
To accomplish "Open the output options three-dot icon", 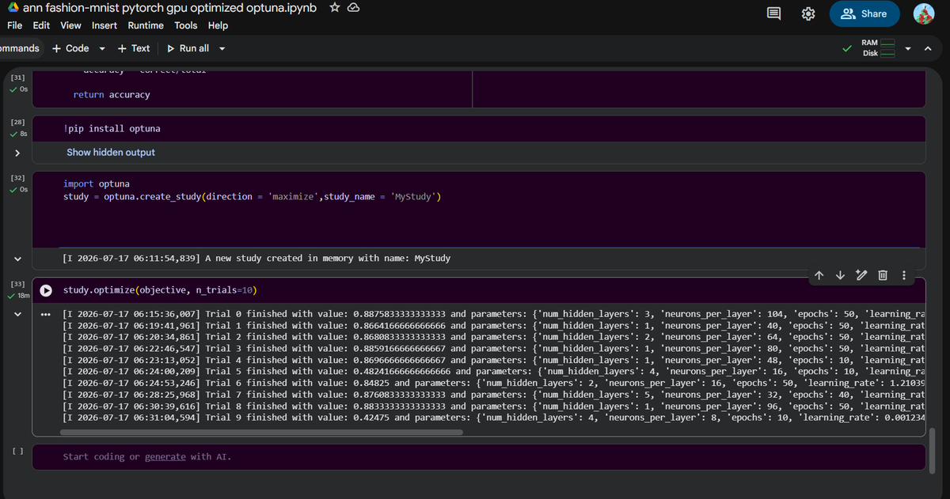I will (45, 315).
